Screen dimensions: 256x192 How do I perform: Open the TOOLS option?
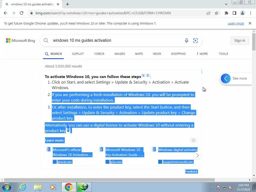223,54
